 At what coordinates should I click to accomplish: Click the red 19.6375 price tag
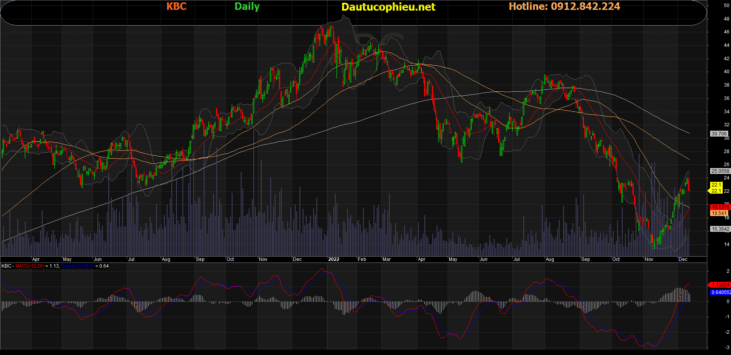(720, 207)
